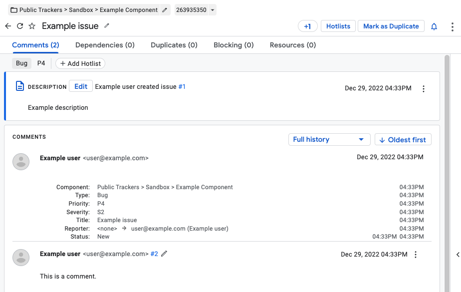This screenshot has height=292, width=461.
Task: Switch to the Dependencies tab
Action: 105,45
